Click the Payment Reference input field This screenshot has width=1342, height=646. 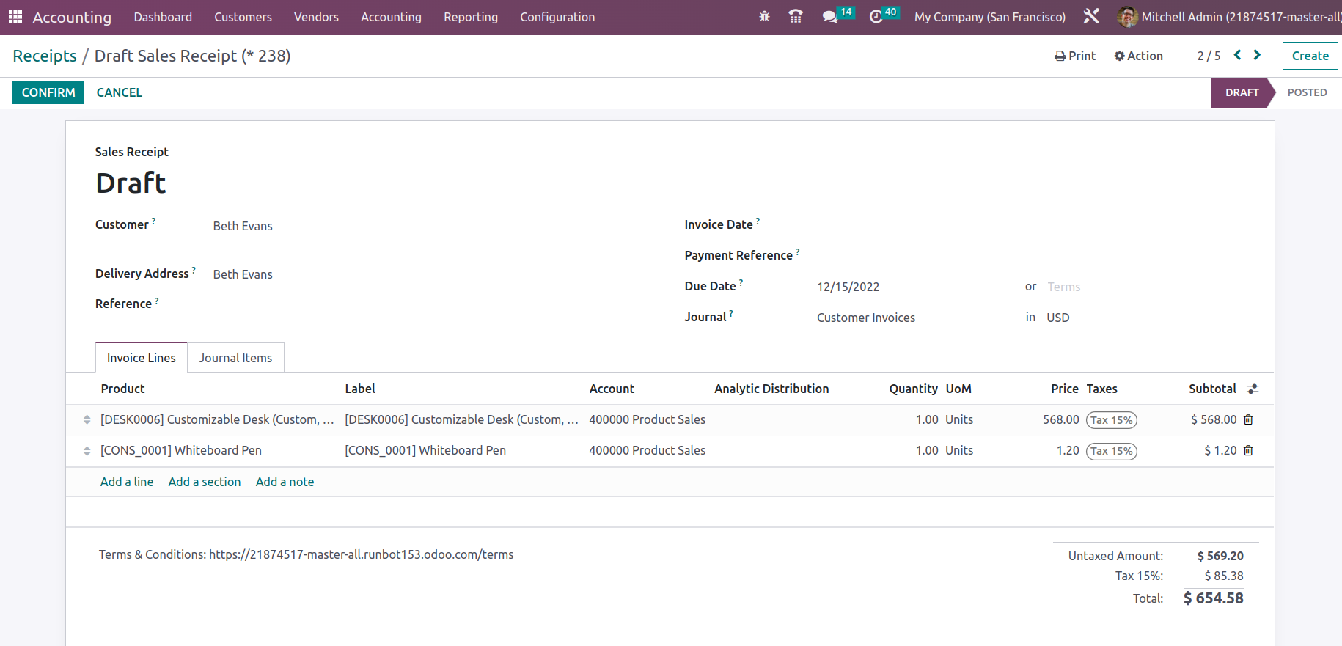1030,256
